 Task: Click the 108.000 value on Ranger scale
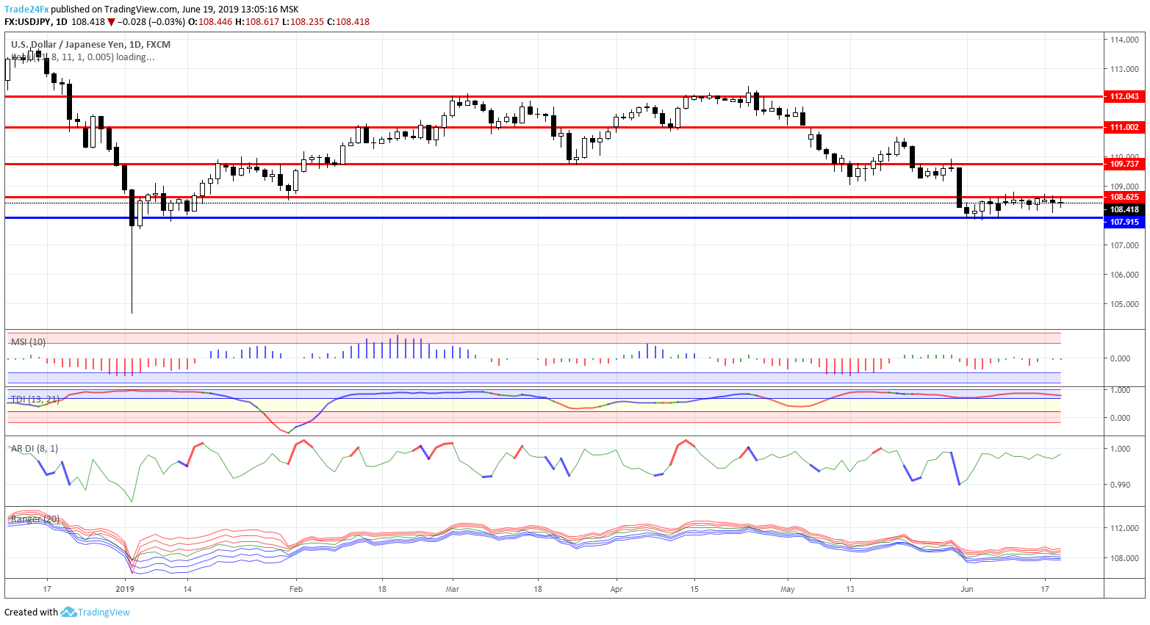click(x=1124, y=558)
